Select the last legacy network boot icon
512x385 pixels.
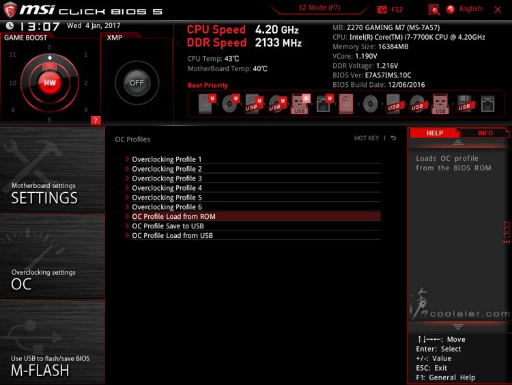488,104
